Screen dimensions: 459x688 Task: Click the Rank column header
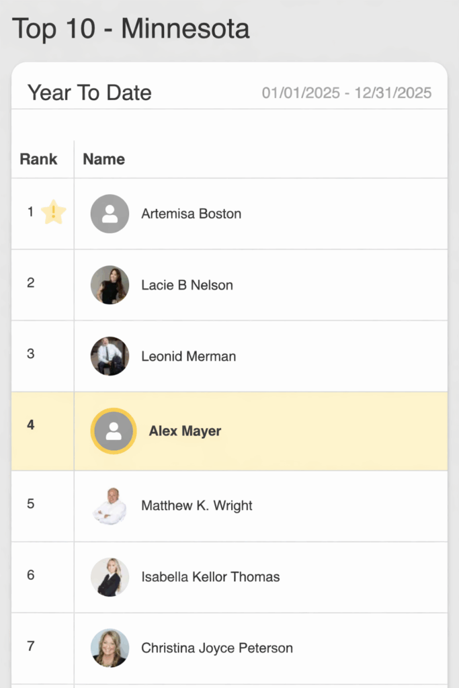pos(38,159)
